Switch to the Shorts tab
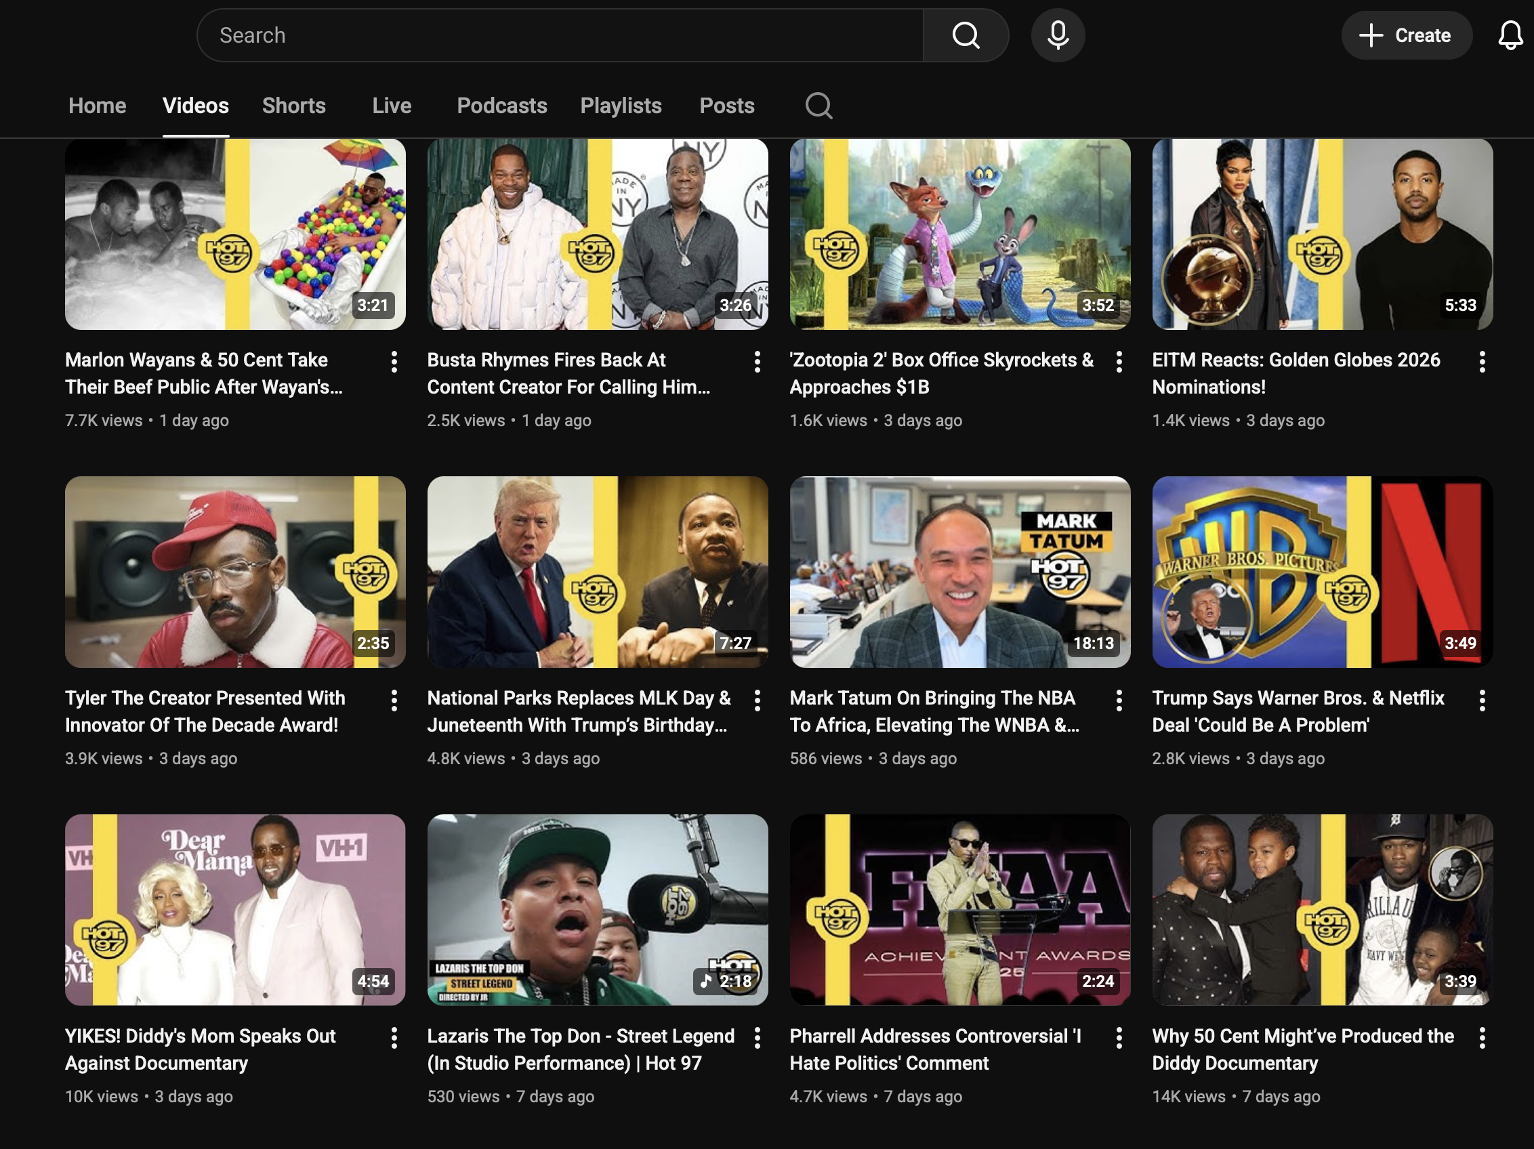 click(293, 106)
